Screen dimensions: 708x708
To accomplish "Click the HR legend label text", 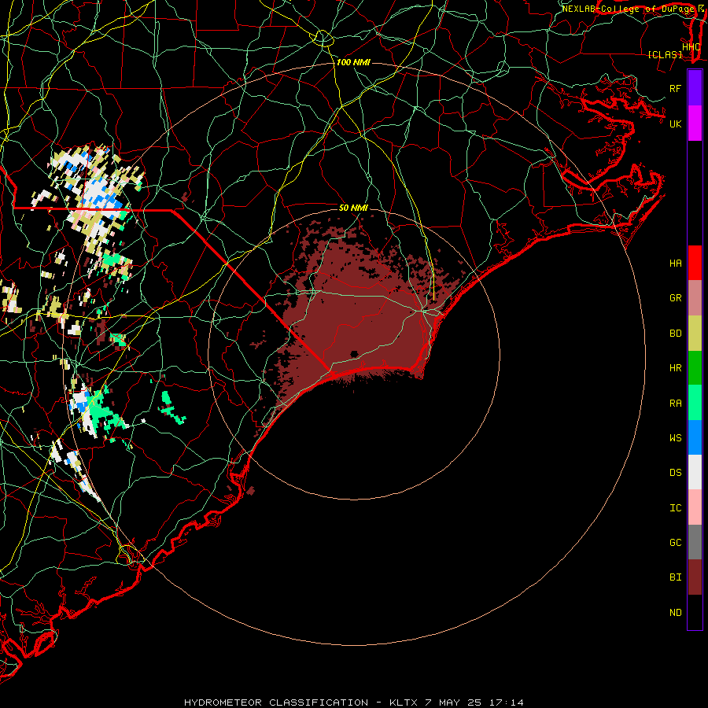I will point(676,368).
